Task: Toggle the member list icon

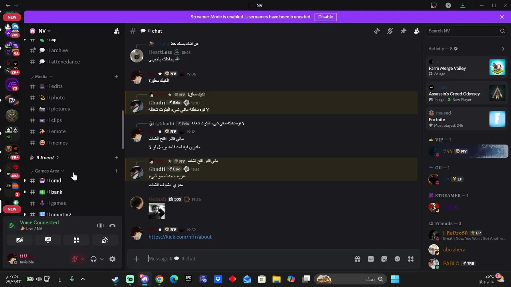Action: point(416,31)
